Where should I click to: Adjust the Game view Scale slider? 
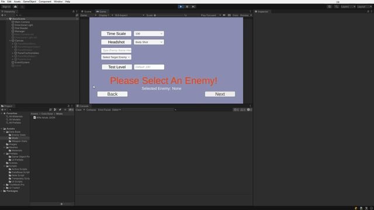coord(169,15)
